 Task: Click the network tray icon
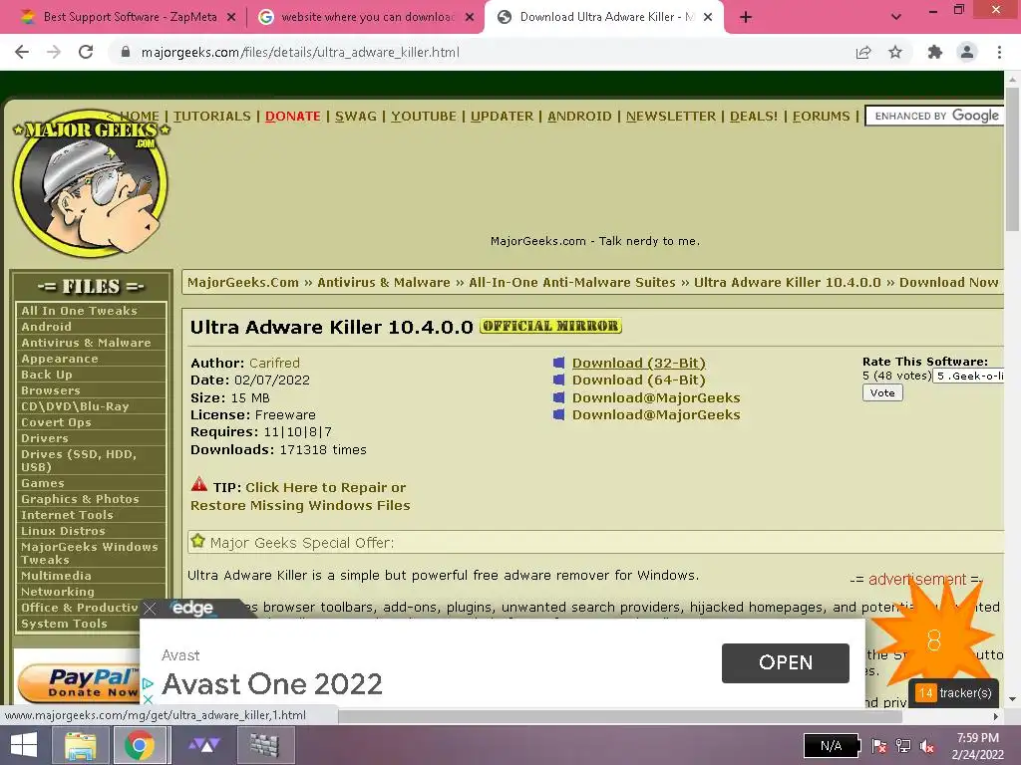point(903,746)
